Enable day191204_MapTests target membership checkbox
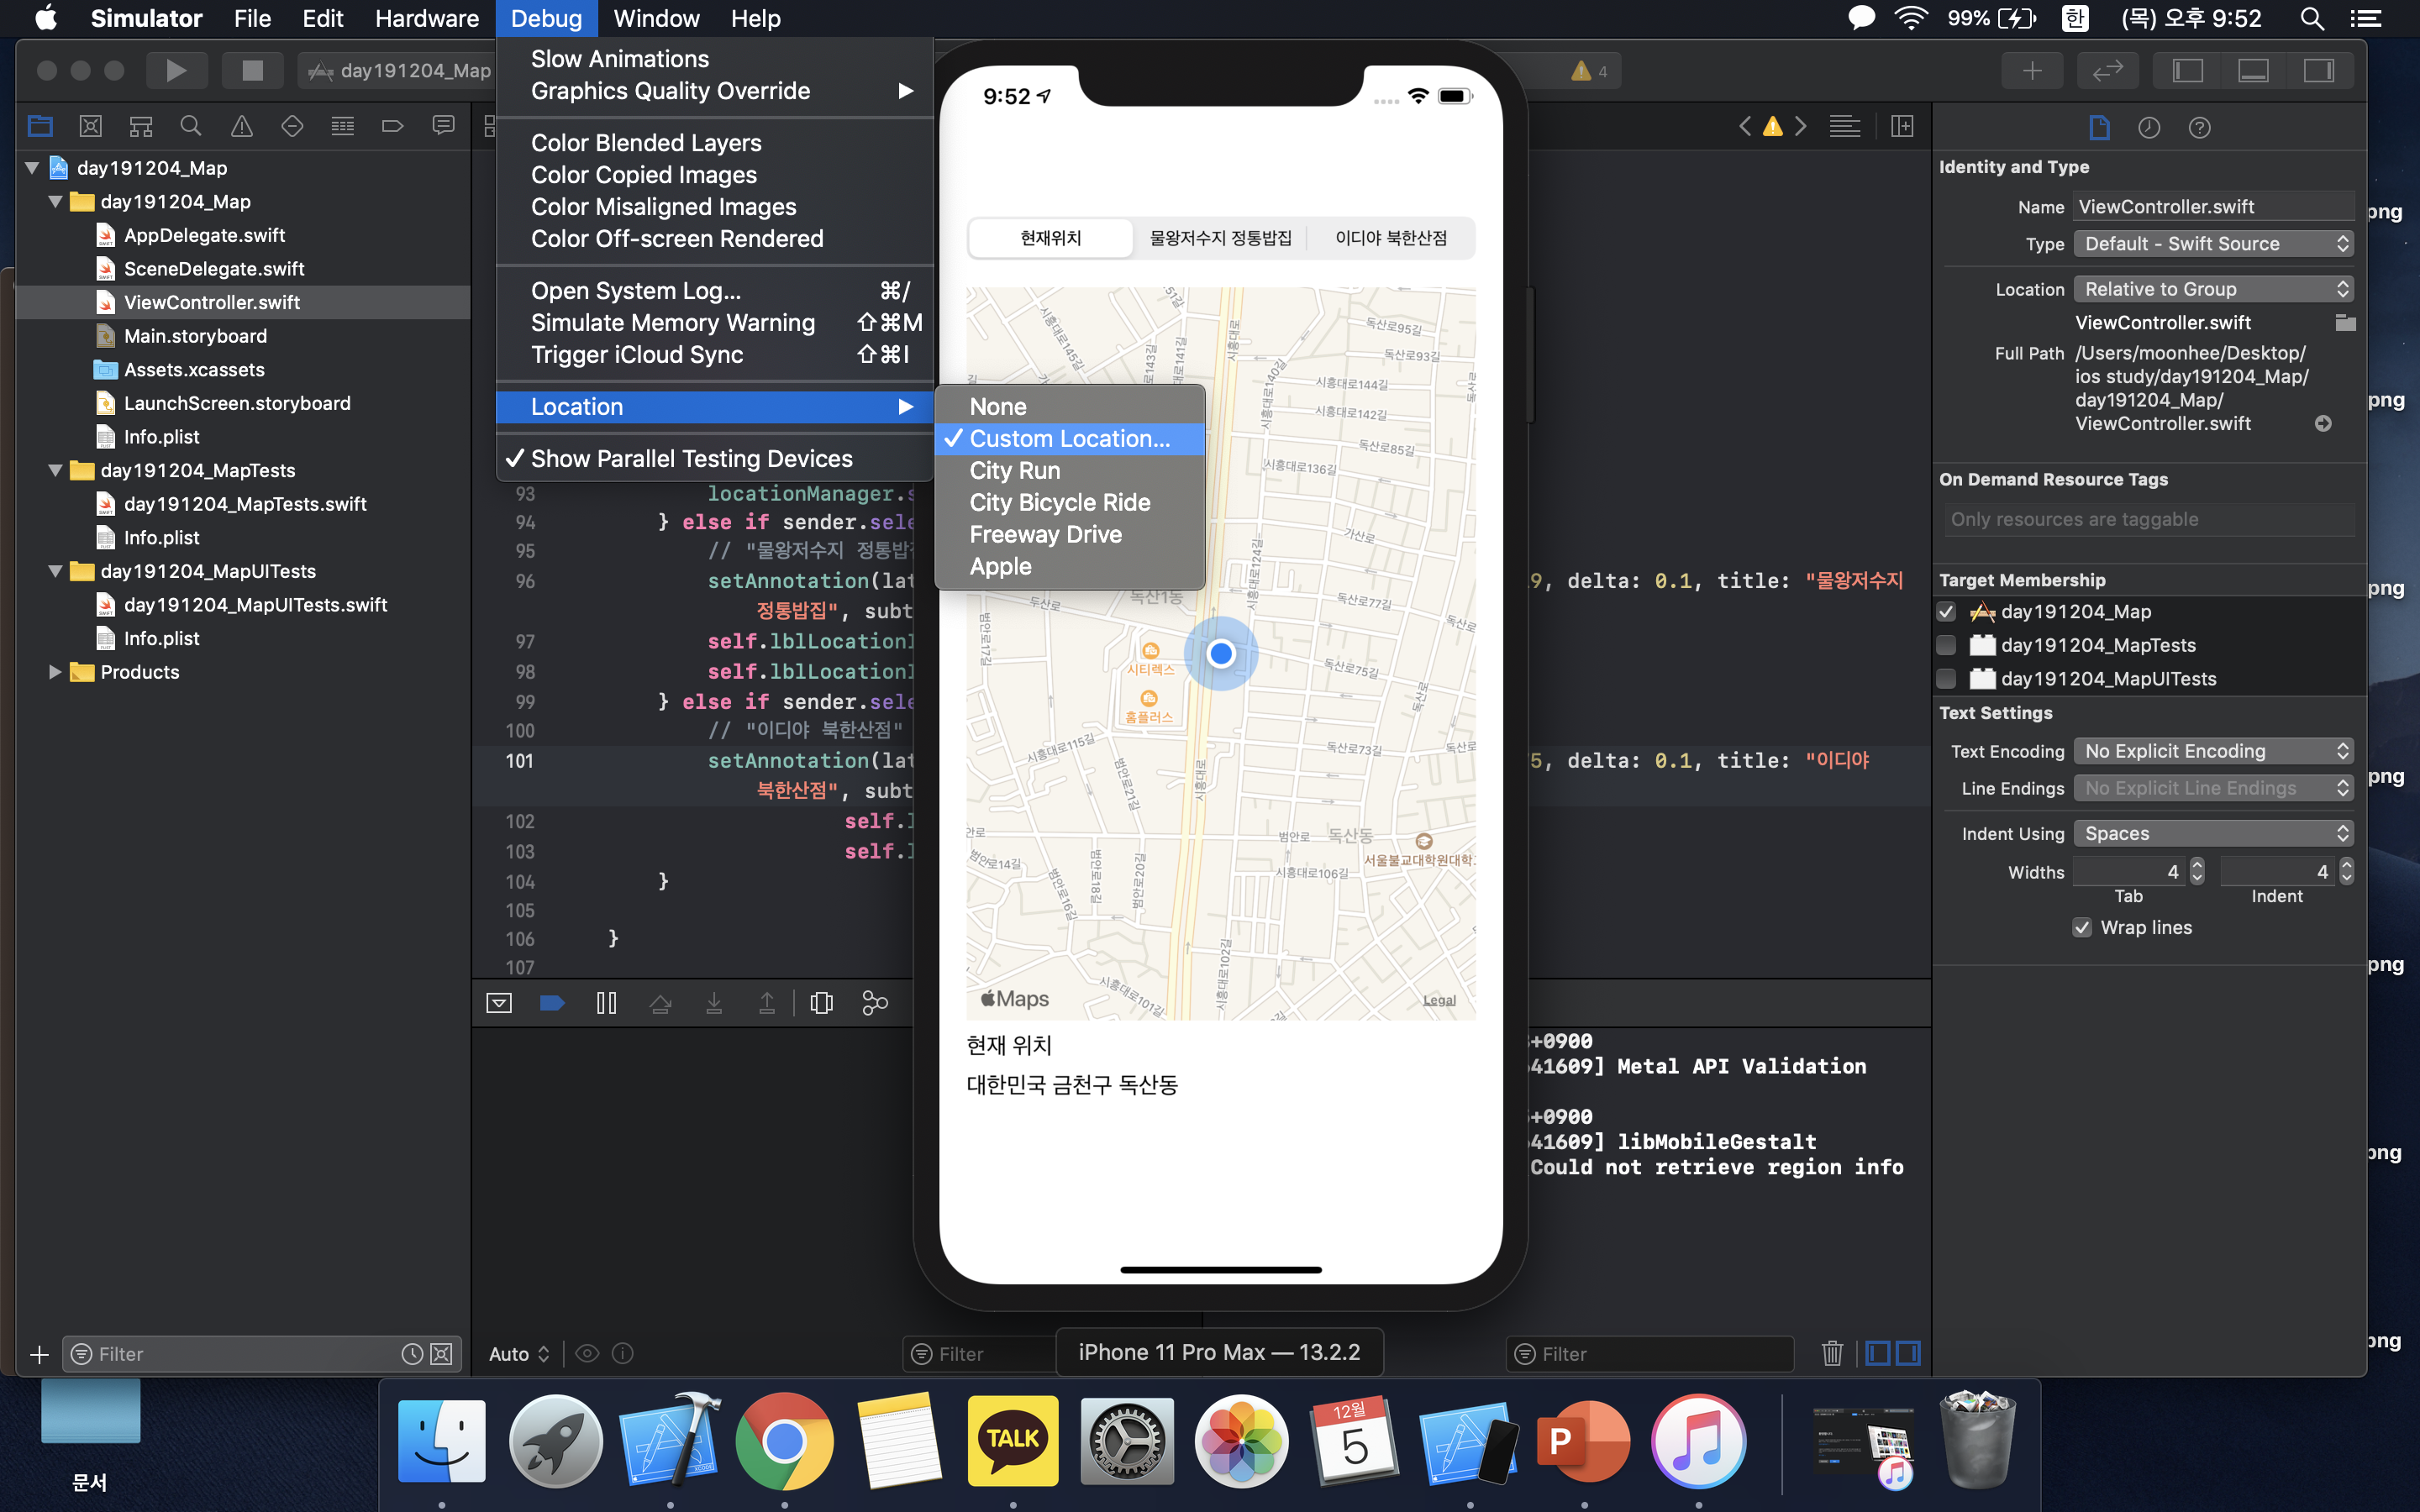2420x1512 pixels. [1946, 645]
